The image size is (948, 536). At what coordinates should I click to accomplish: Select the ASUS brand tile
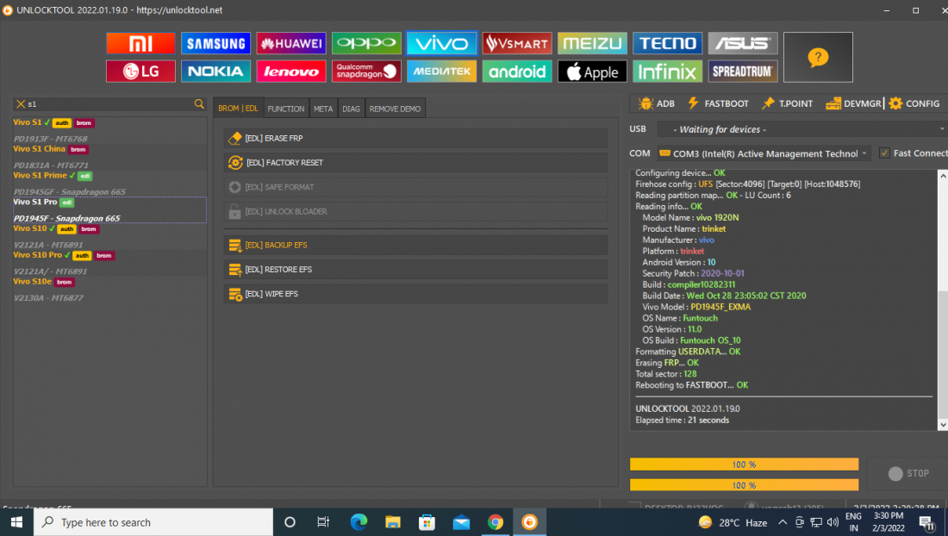click(742, 43)
